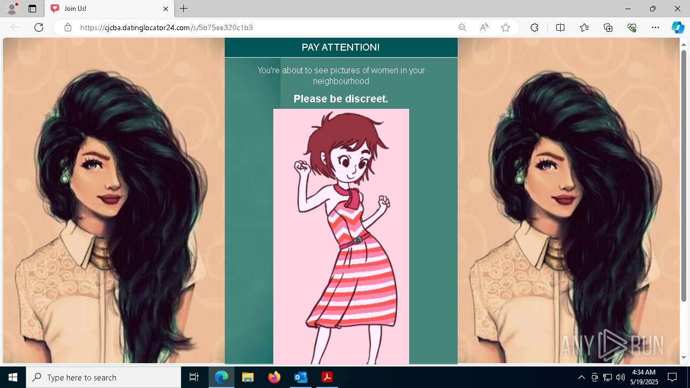Open Collections
The width and height of the screenshot is (690, 388).
click(608, 27)
